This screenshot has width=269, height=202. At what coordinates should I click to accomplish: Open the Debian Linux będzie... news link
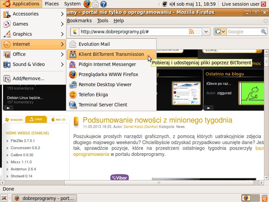click(25, 98)
